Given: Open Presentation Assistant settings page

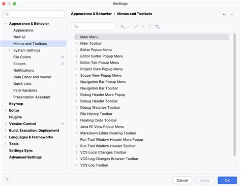Looking at the screenshot, I should coord(32,97).
